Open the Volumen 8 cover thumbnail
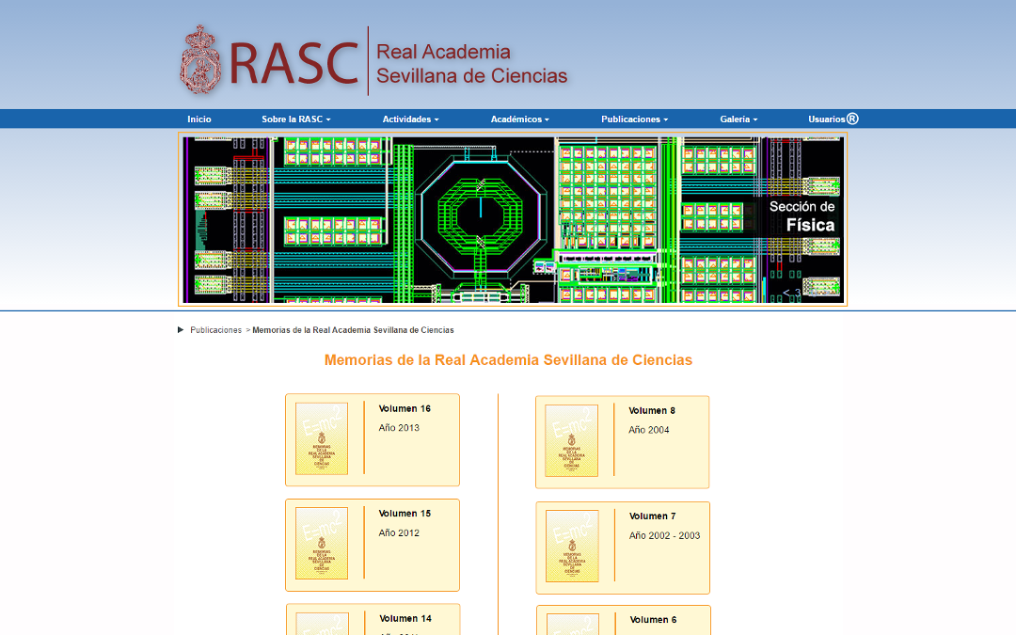This screenshot has width=1016, height=635. coord(572,440)
